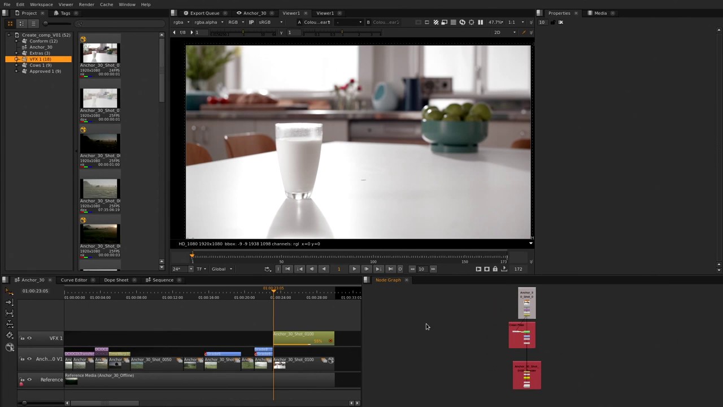Select the track select forward tool

[9, 302]
